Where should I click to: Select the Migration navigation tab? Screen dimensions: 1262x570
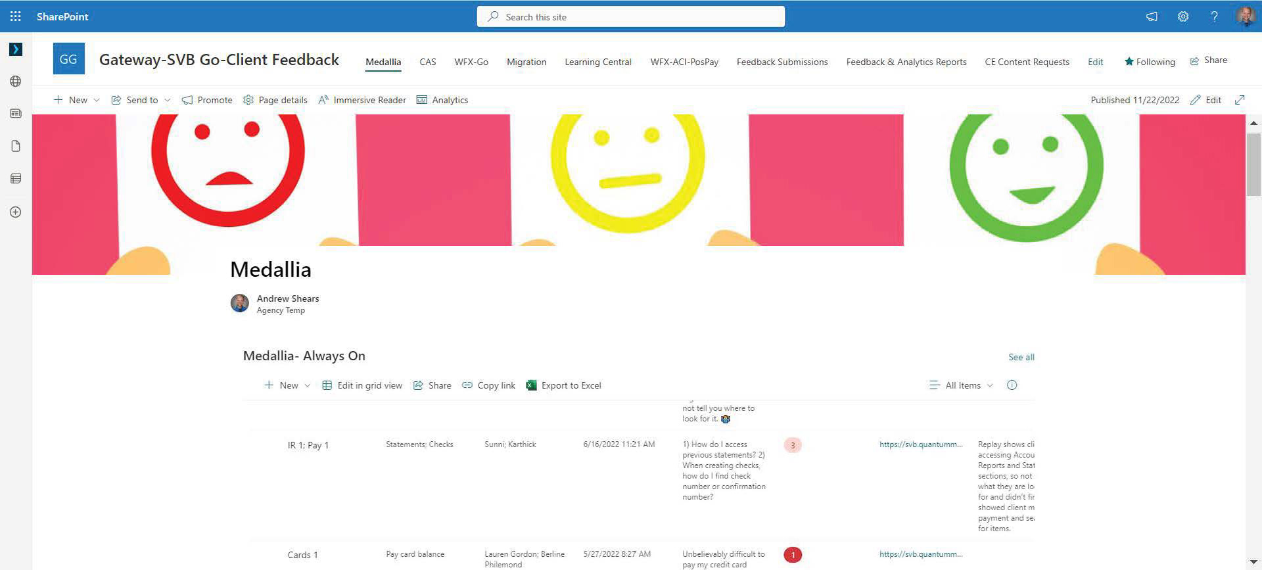coord(526,62)
